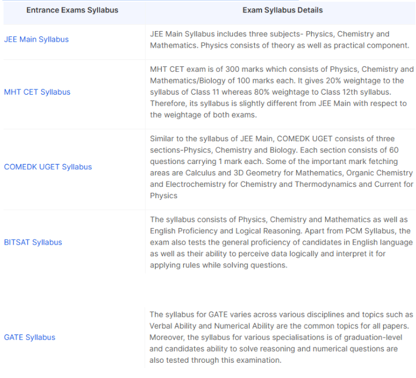Click the line 'MHT CET exam is of 300 marks'
The width and height of the screenshot is (416, 378).
click(282, 69)
